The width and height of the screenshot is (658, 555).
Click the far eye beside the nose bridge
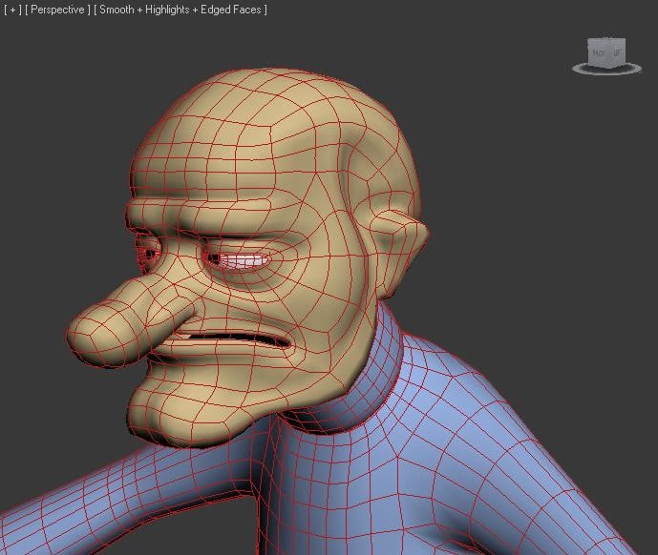coord(146,254)
